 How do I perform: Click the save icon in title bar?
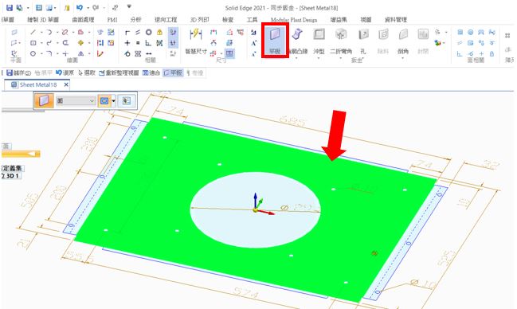[10, 7]
